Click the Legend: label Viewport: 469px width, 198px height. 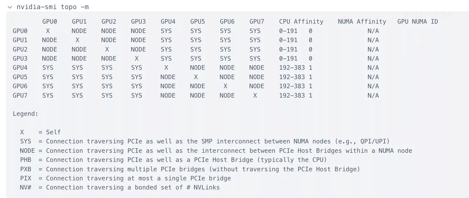(25, 114)
